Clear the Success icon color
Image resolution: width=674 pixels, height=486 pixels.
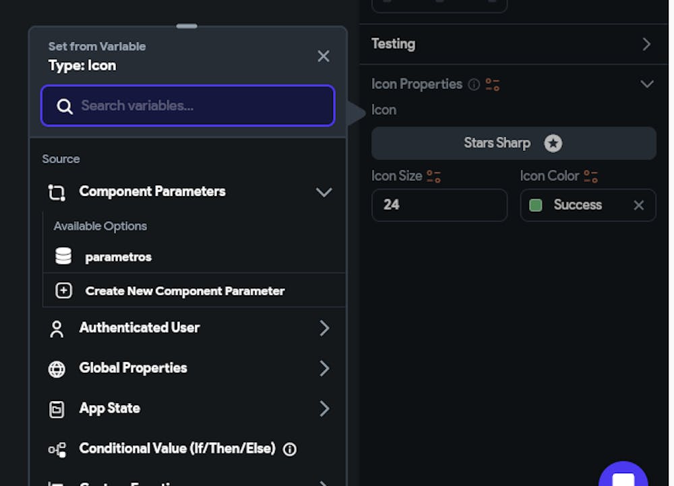pos(639,205)
